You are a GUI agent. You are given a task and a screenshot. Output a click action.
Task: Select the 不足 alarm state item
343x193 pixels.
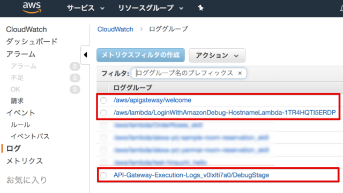[x=17, y=78]
